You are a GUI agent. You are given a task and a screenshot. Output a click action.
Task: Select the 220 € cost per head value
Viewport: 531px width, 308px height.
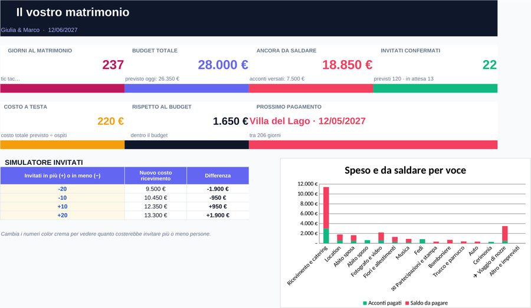click(x=110, y=121)
